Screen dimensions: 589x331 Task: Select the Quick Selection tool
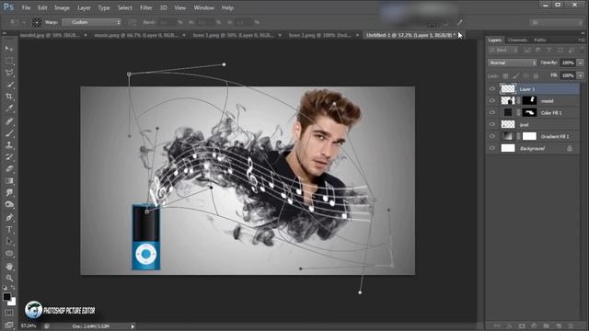click(9, 85)
